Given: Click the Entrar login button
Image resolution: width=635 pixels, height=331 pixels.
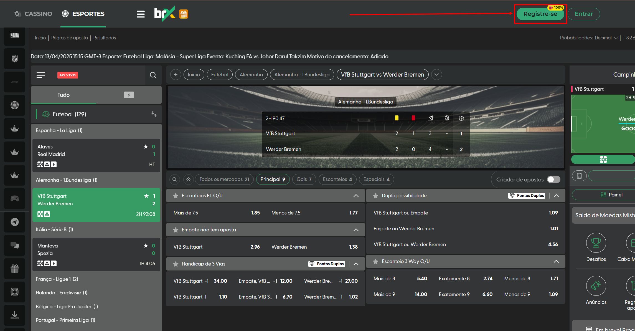Looking at the screenshot, I should pyautogui.click(x=584, y=14).
